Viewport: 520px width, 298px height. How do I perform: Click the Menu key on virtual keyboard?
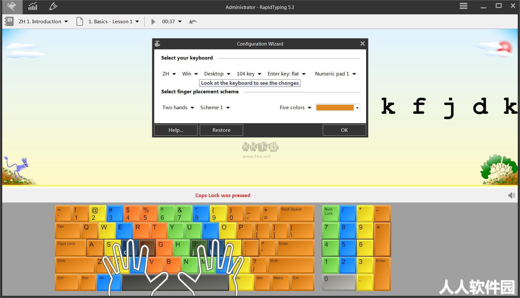pyautogui.click(x=281, y=282)
